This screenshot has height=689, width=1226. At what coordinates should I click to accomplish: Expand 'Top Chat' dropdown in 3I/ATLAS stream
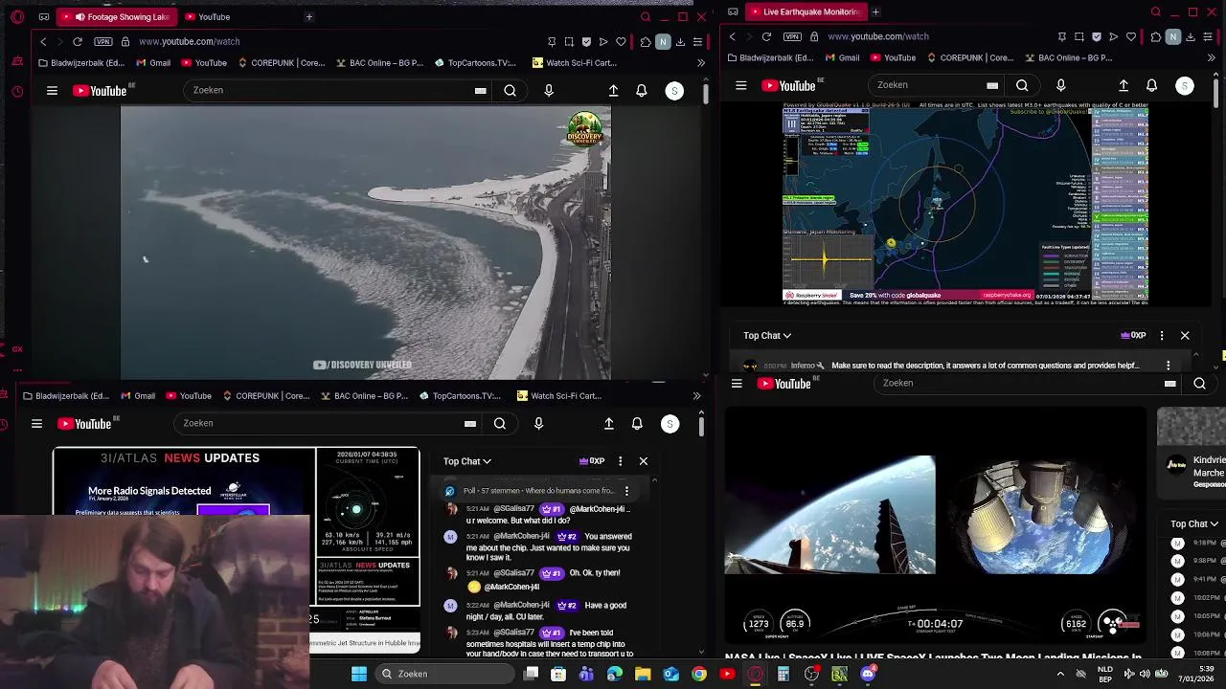click(467, 461)
